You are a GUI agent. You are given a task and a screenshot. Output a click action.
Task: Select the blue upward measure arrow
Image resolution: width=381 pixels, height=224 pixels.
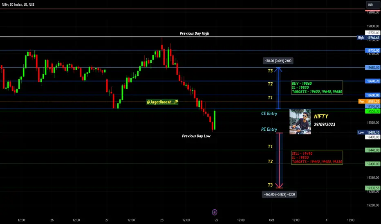(x=278, y=88)
